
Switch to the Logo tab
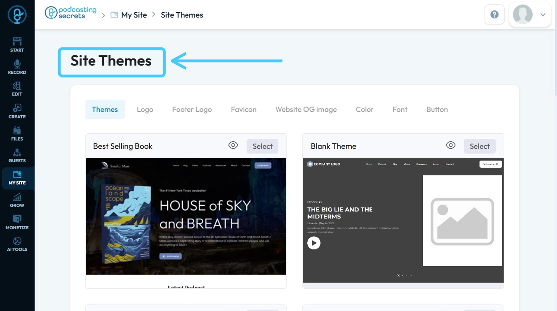click(x=145, y=109)
